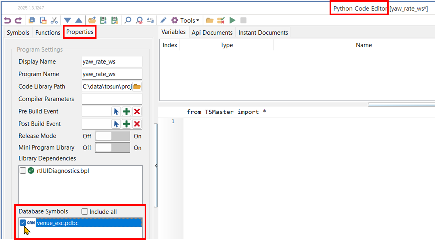Screen dimensions: 435x240
Task: Collapse left panel with the splitter arrow
Action: 156,166
